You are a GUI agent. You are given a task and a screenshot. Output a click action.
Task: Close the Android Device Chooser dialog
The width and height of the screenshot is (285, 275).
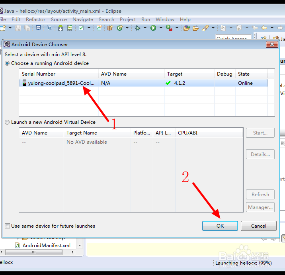click(x=272, y=44)
